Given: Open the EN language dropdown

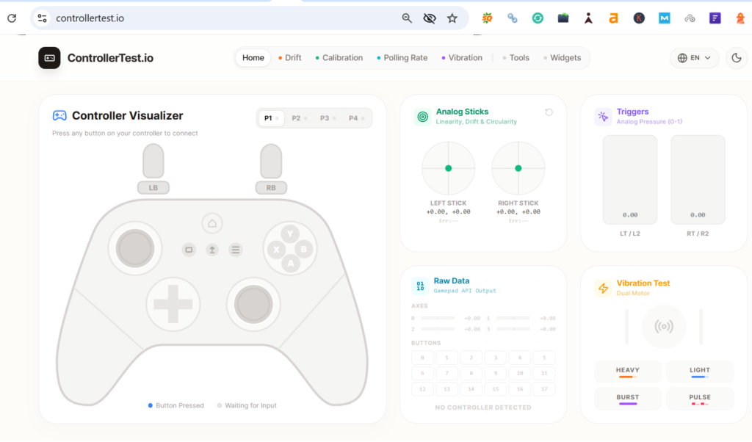Looking at the screenshot, I should pos(694,58).
